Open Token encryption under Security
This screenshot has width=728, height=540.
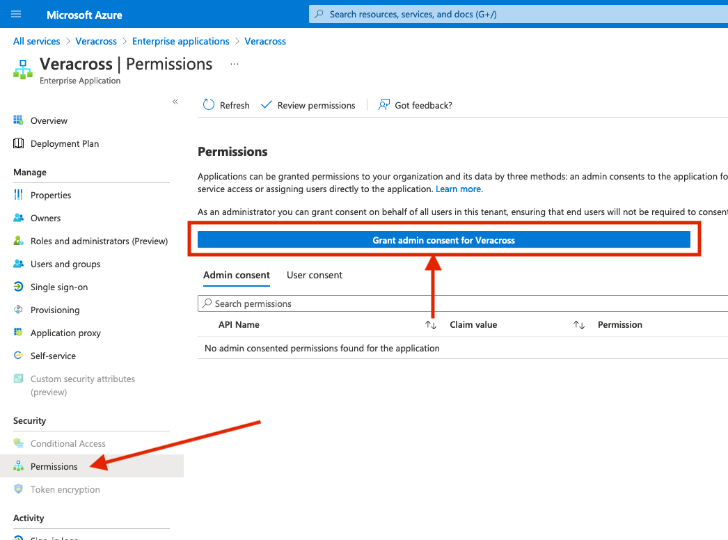pyautogui.click(x=64, y=489)
